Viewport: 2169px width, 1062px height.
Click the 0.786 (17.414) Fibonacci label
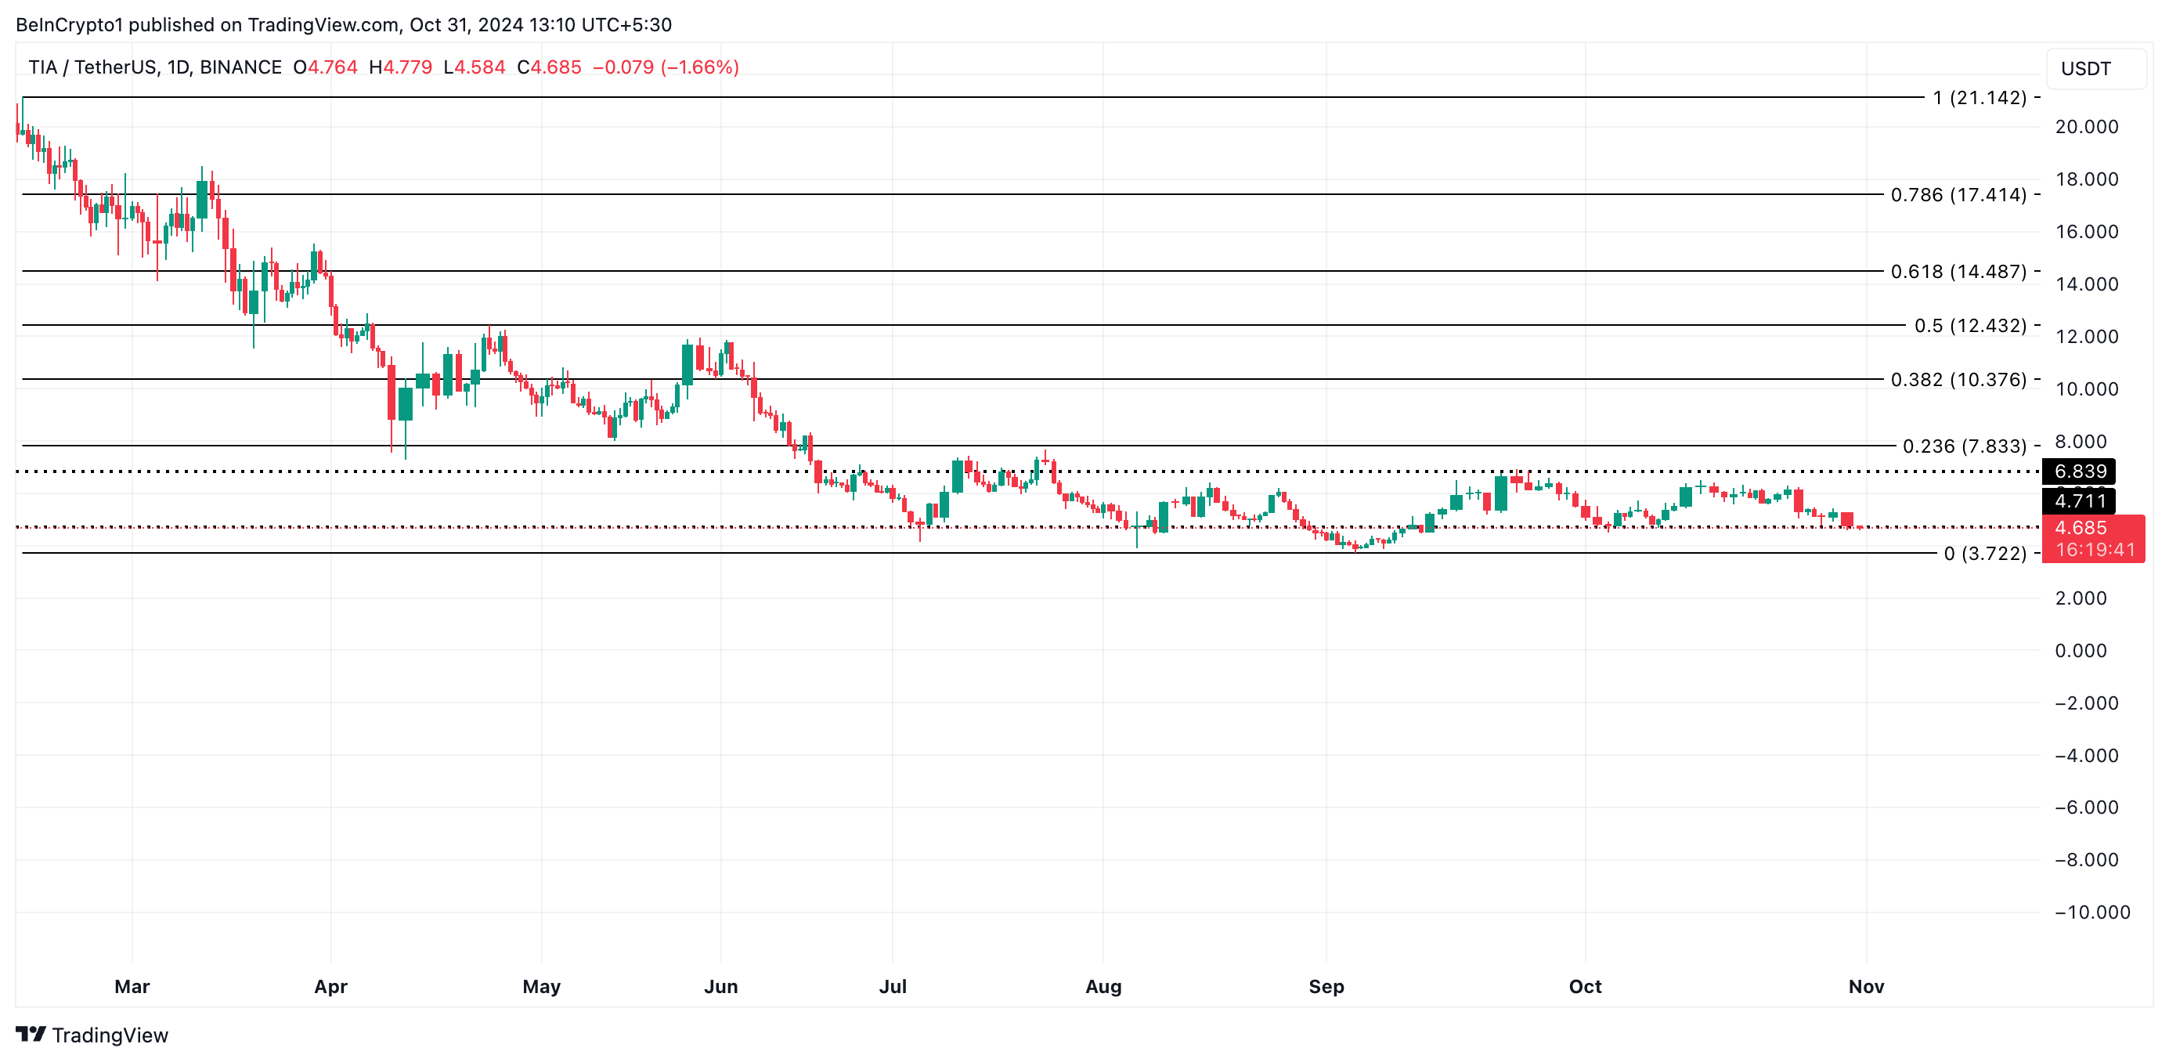click(x=1958, y=194)
